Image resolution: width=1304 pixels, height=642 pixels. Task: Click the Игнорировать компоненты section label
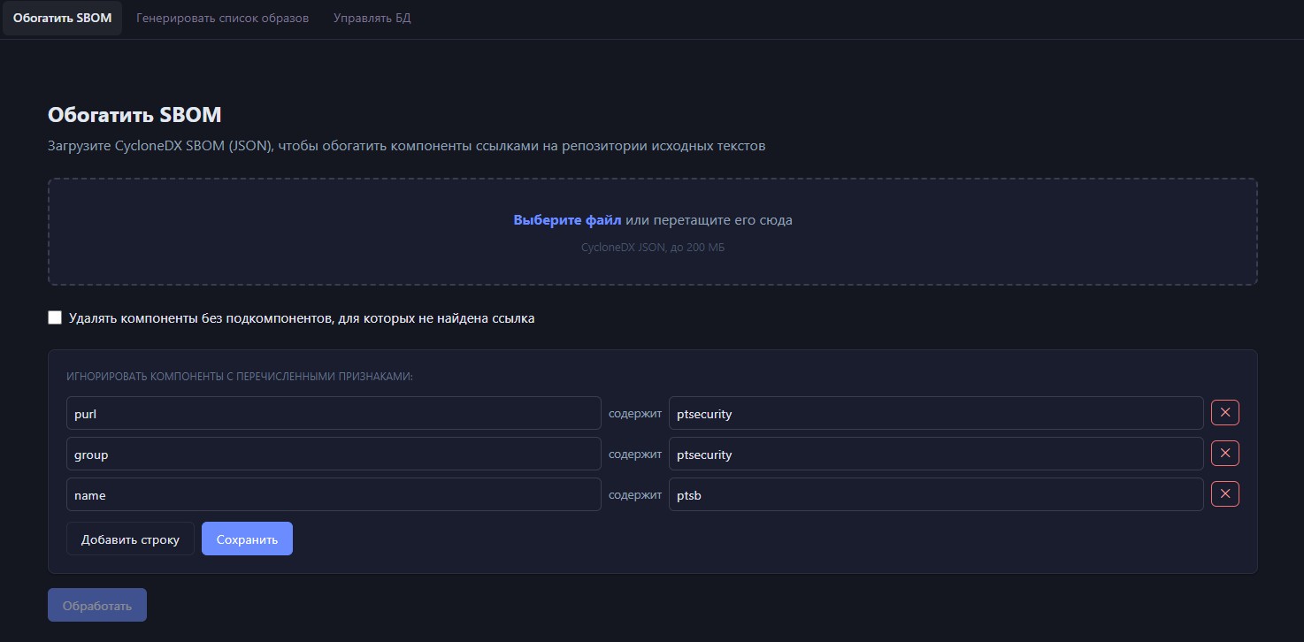(240, 376)
